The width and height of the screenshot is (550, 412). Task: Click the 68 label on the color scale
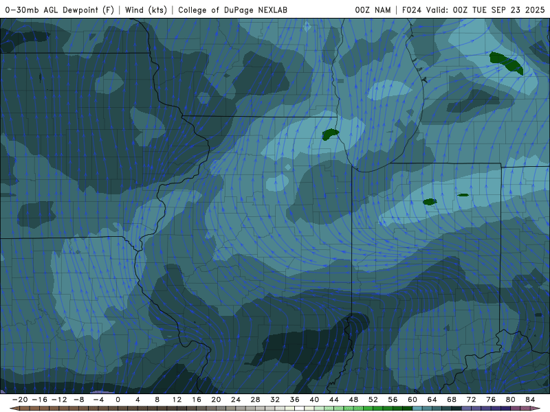pos(452,400)
